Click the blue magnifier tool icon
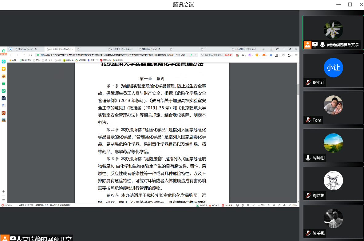Screen dimensions: 364x241 point(271,55)
